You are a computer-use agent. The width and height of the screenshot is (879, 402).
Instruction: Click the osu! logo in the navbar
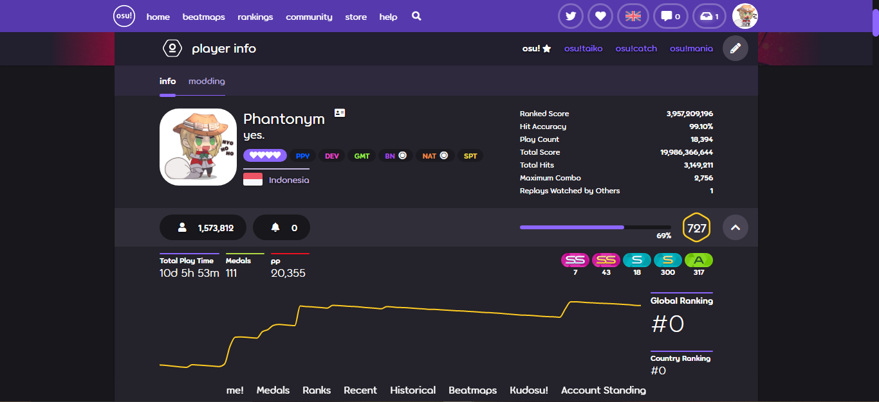point(124,16)
